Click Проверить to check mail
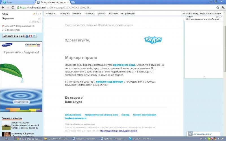This screenshot has height=141, width=226. point(64,14)
